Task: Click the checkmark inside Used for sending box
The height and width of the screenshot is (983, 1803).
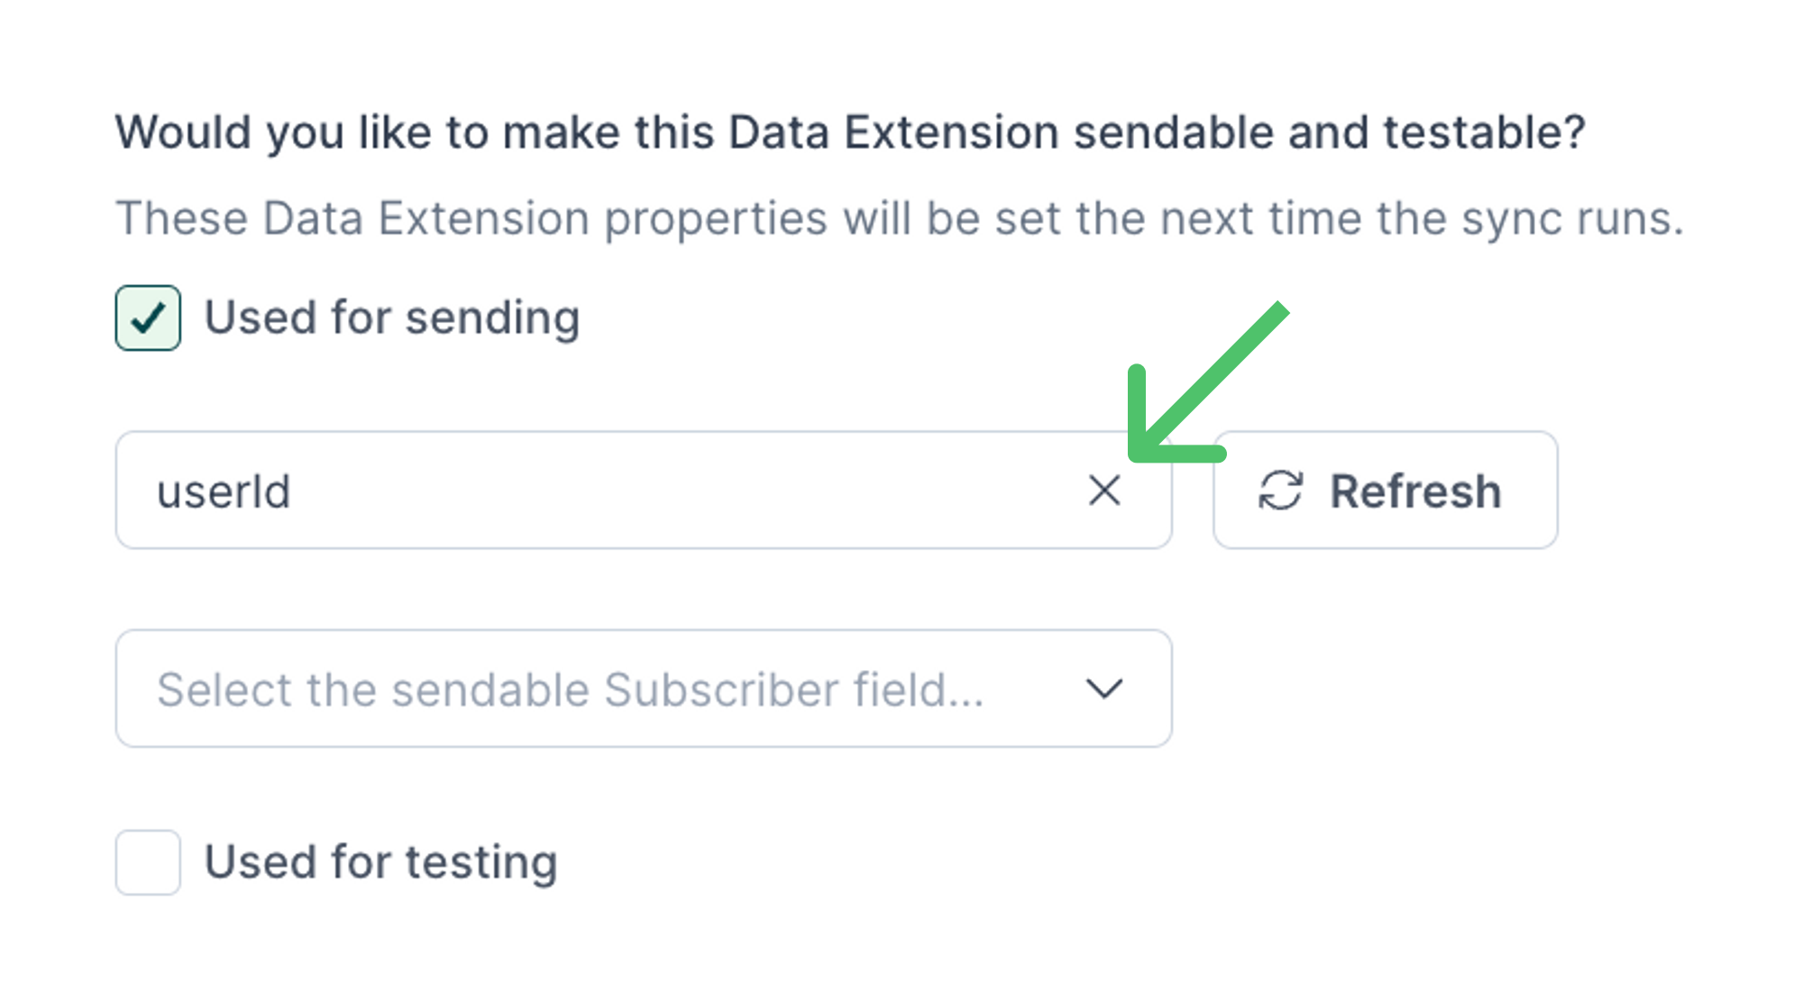Action: pos(147,317)
